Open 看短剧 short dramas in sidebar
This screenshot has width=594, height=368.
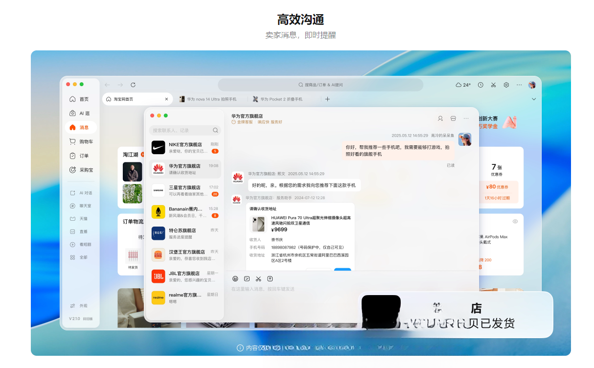(x=81, y=244)
